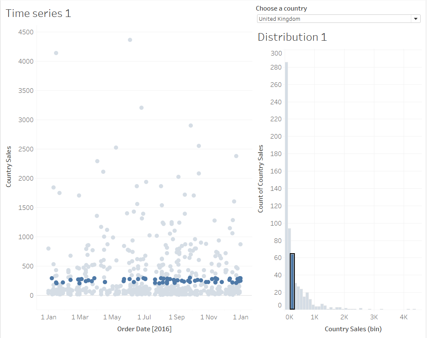
Task: Select the Order Date [2016] axis title
Action: [x=144, y=329]
